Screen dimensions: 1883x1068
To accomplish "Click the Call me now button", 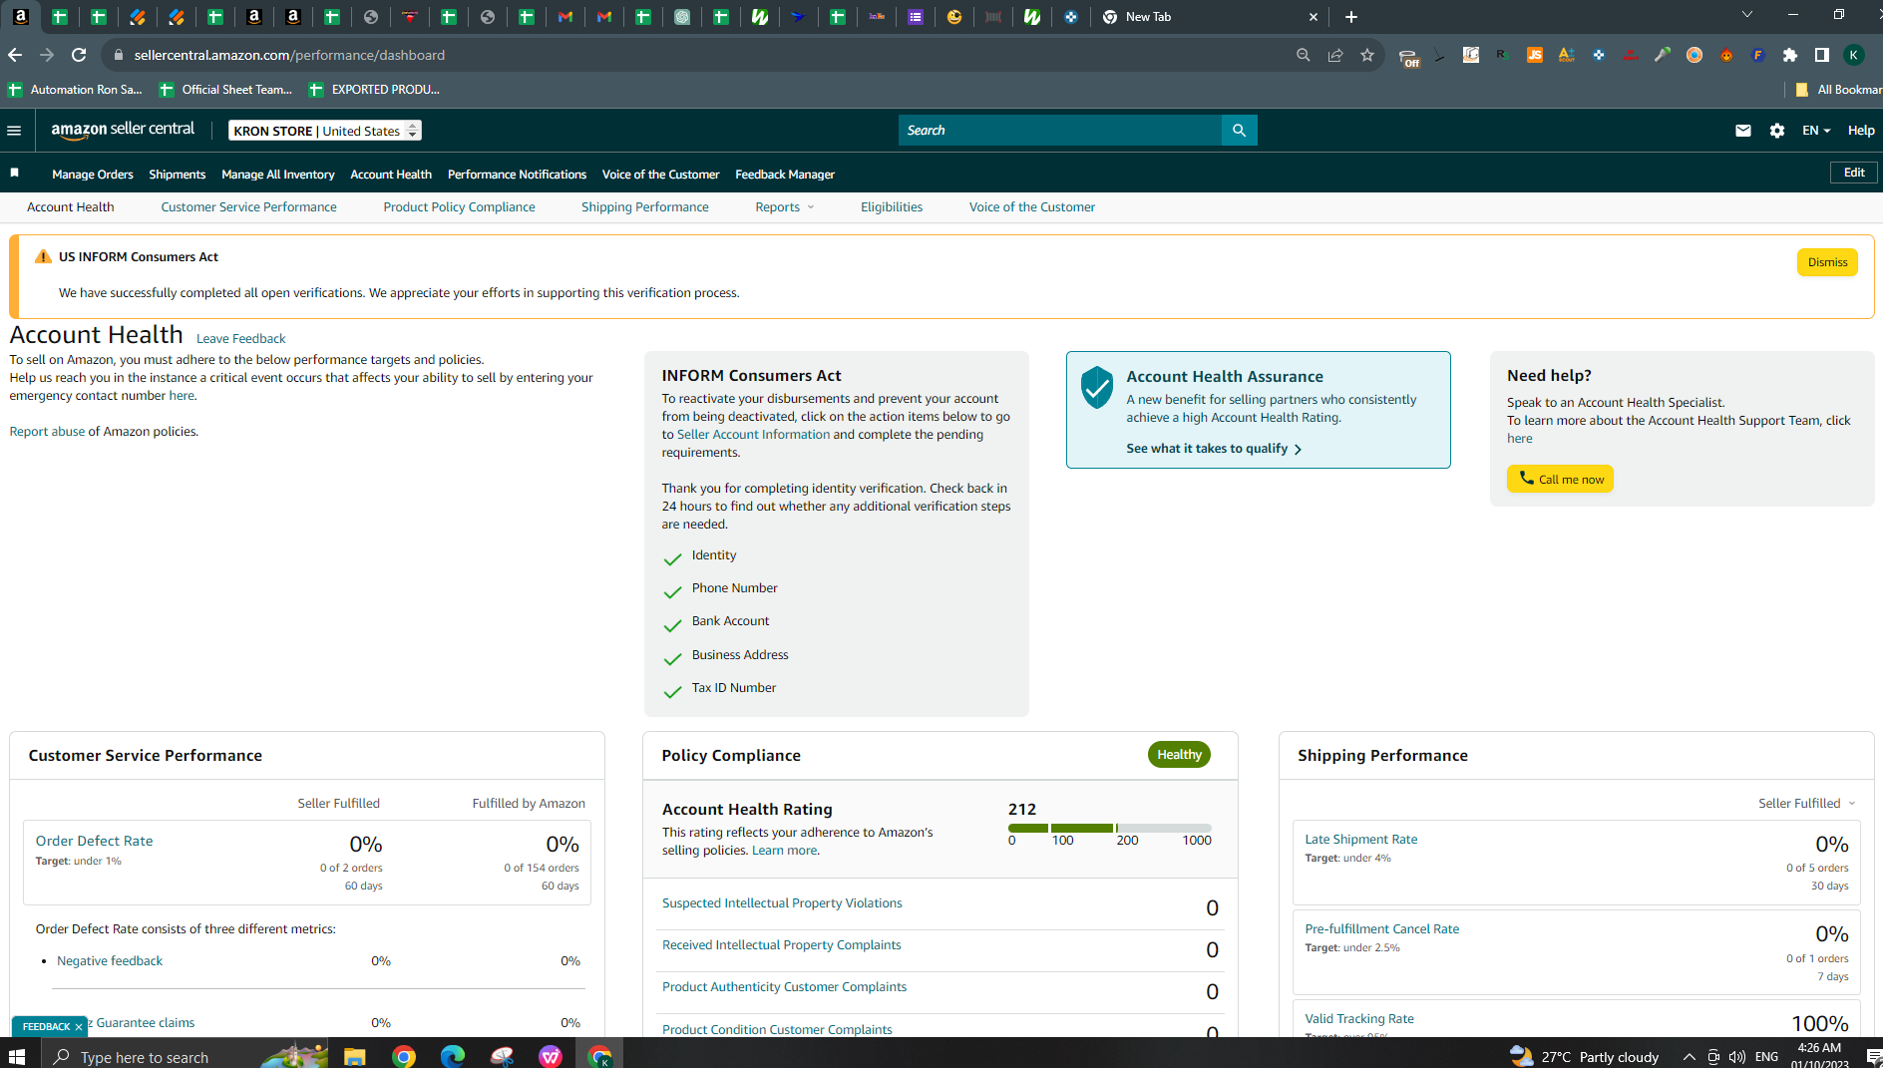I will tap(1560, 479).
